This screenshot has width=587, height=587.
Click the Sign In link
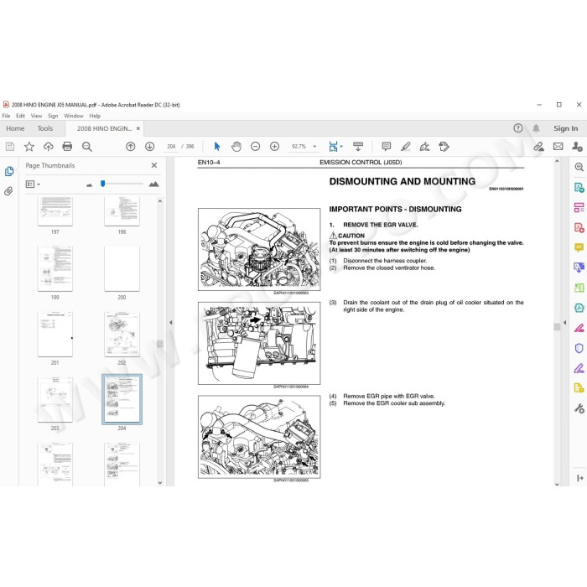[566, 128]
